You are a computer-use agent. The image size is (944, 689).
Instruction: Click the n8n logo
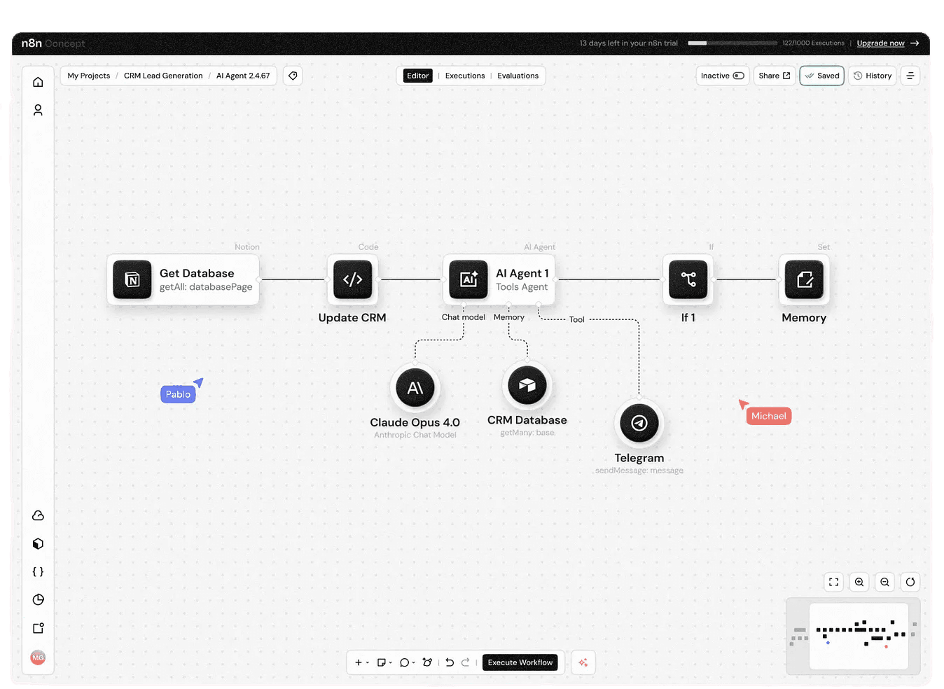click(32, 43)
